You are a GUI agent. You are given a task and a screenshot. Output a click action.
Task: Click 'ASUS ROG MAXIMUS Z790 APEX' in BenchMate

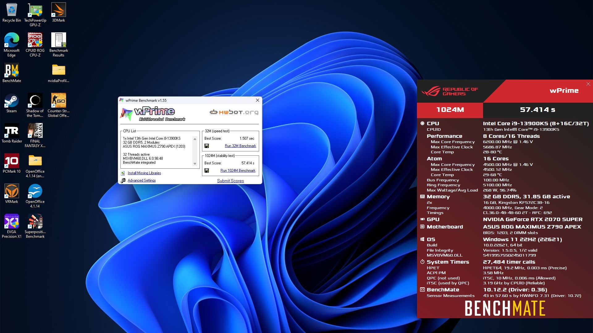coord(532,227)
